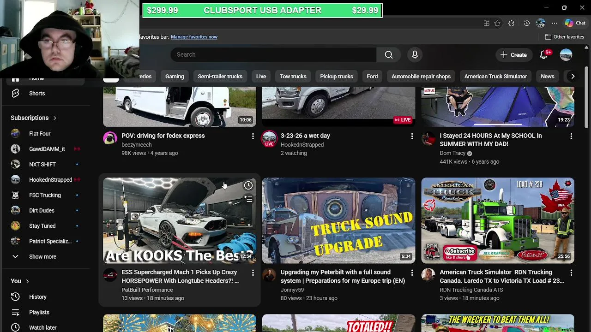Expand the You section arrow

(x=27, y=281)
